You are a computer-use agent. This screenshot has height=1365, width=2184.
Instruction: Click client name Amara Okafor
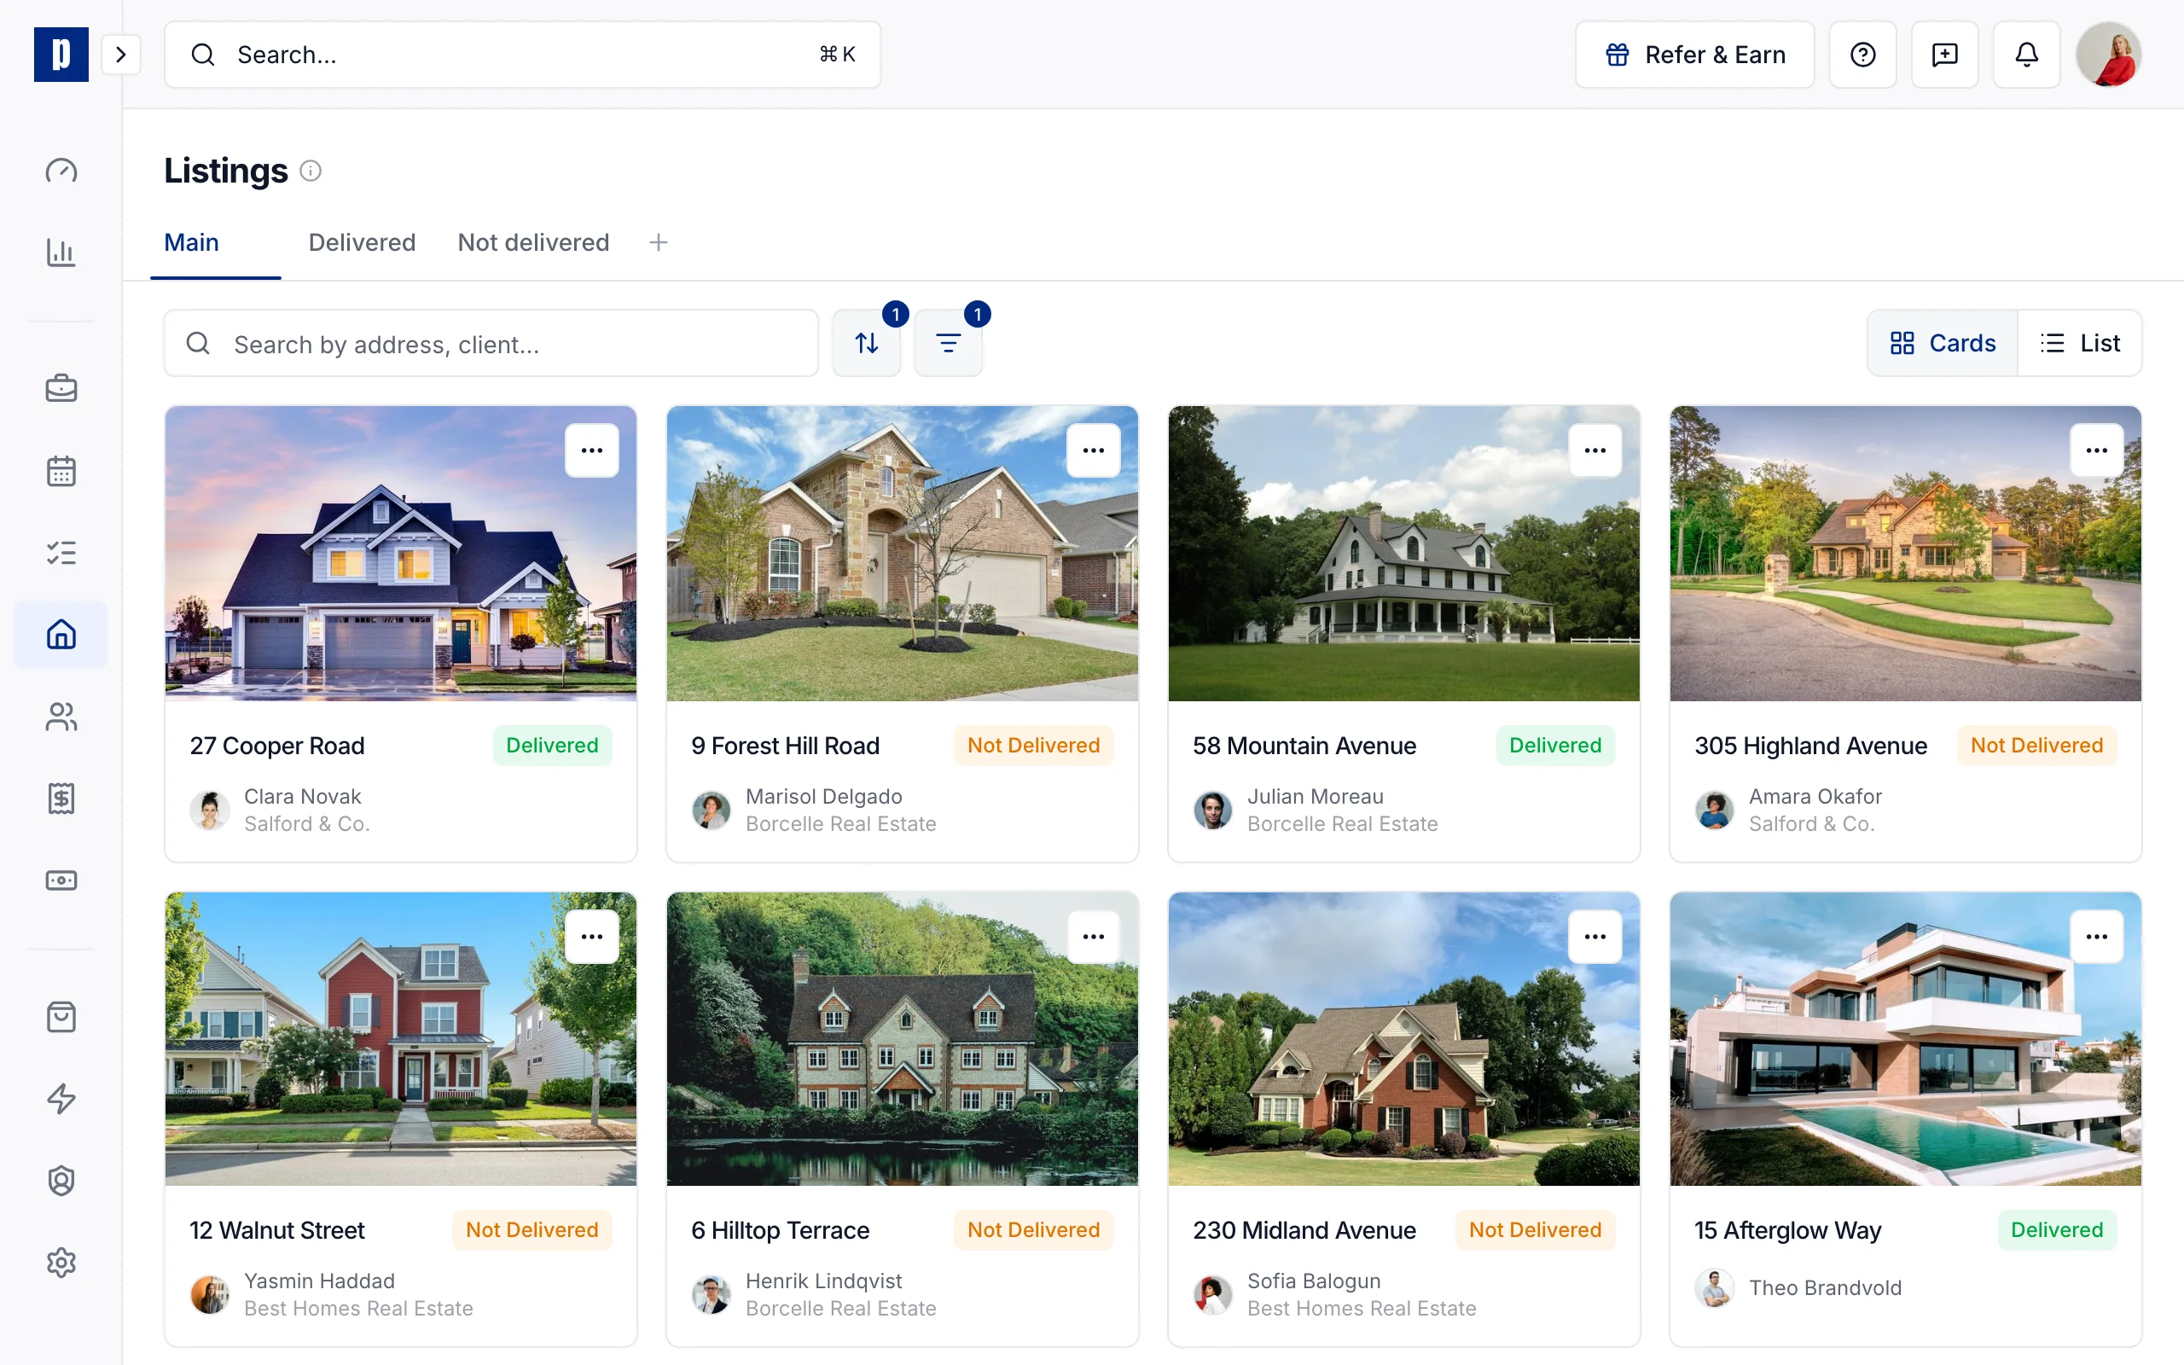click(x=1815, y=796)
